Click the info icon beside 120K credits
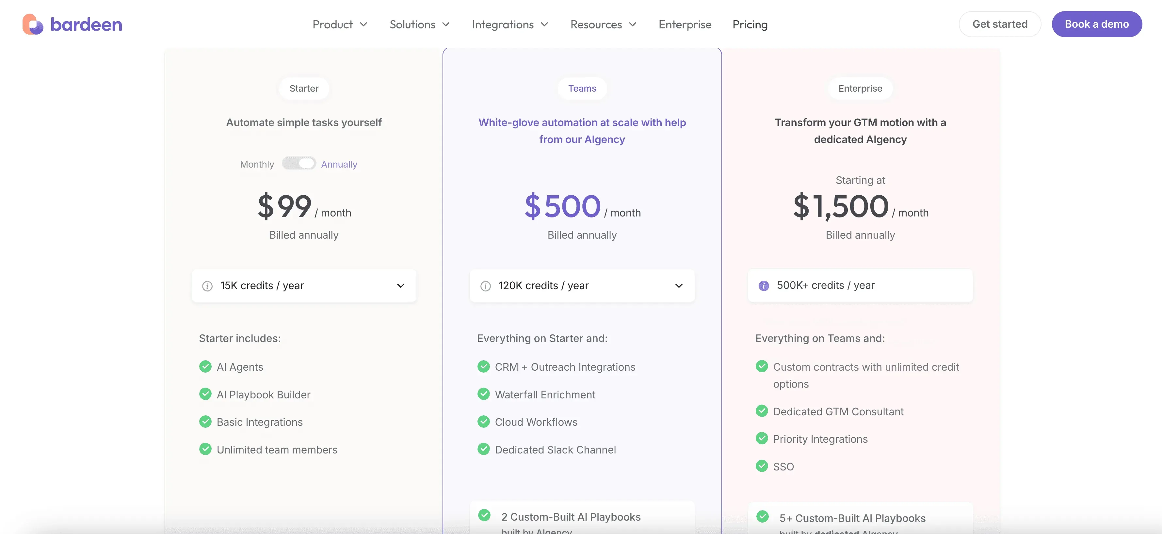Viewport: 1162px width, 534px height. click(x=485, y=286)
